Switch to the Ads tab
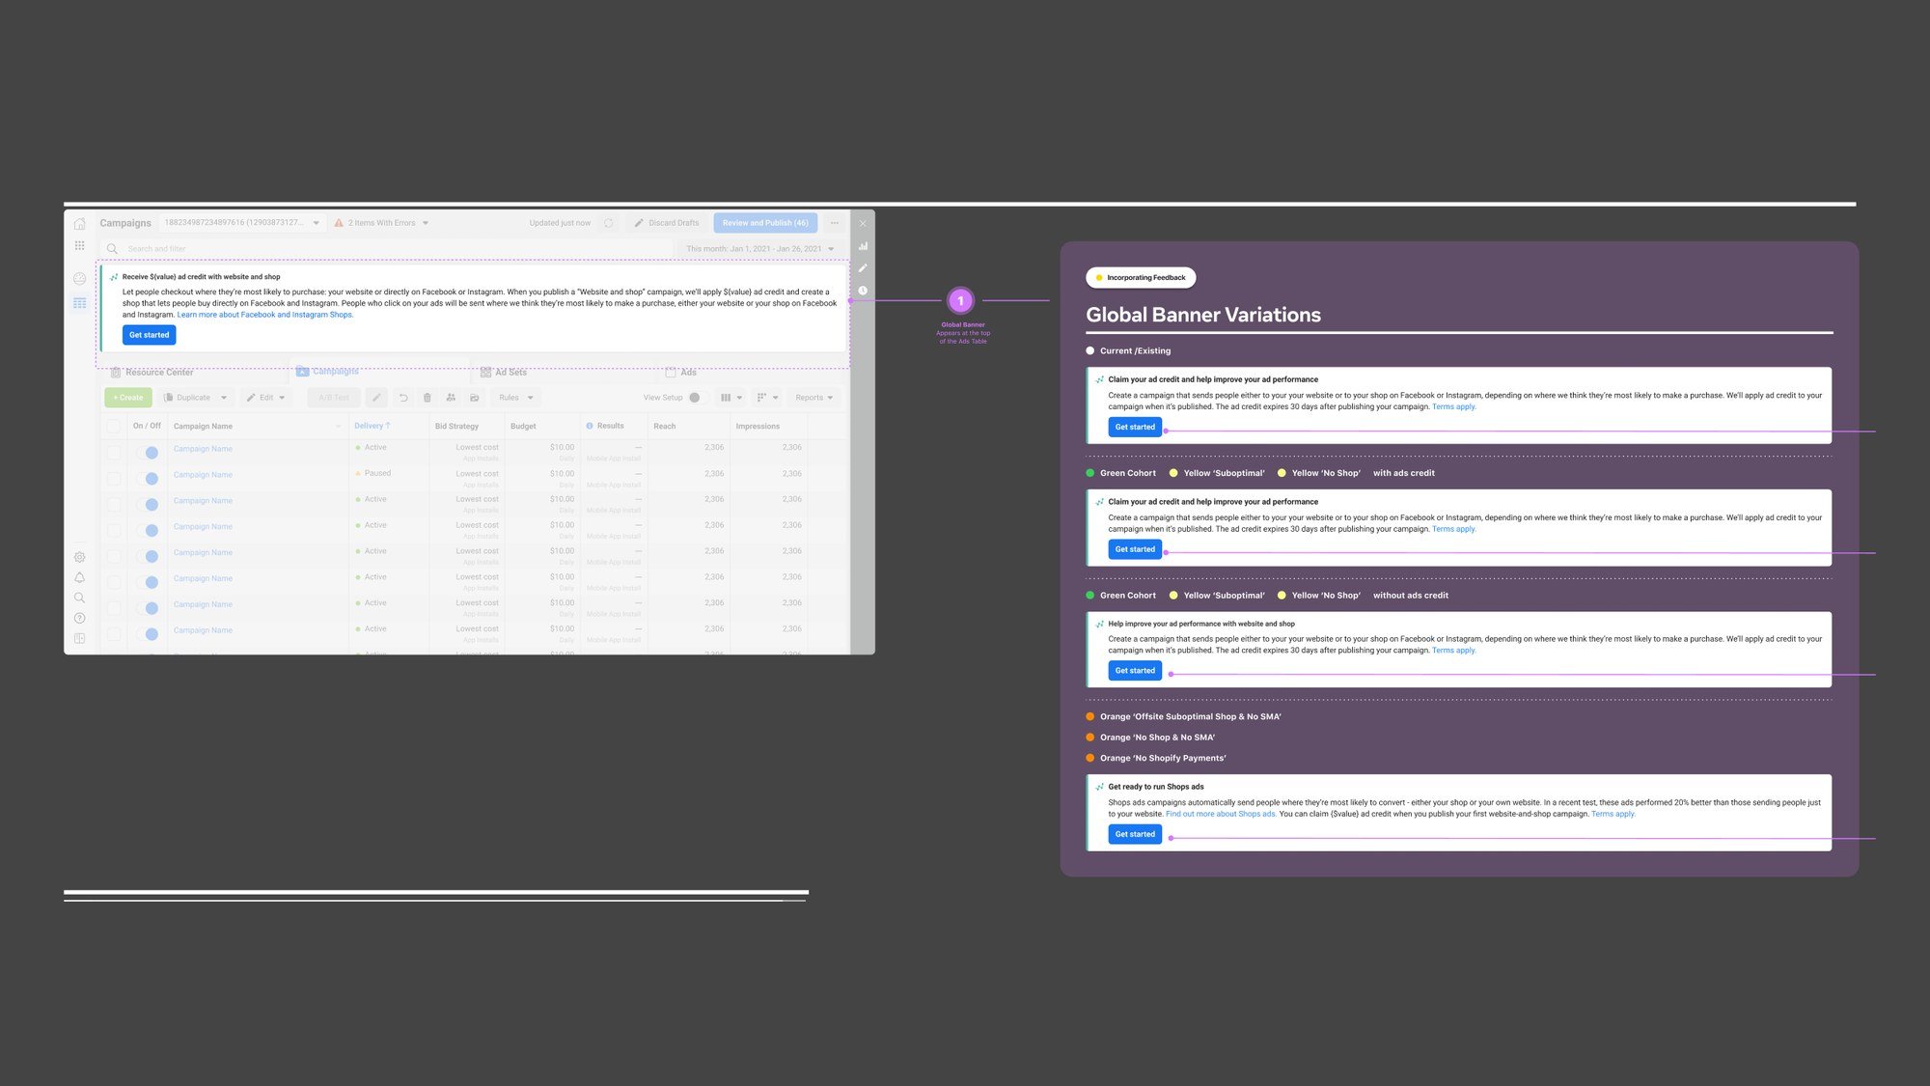 (680, 373)
